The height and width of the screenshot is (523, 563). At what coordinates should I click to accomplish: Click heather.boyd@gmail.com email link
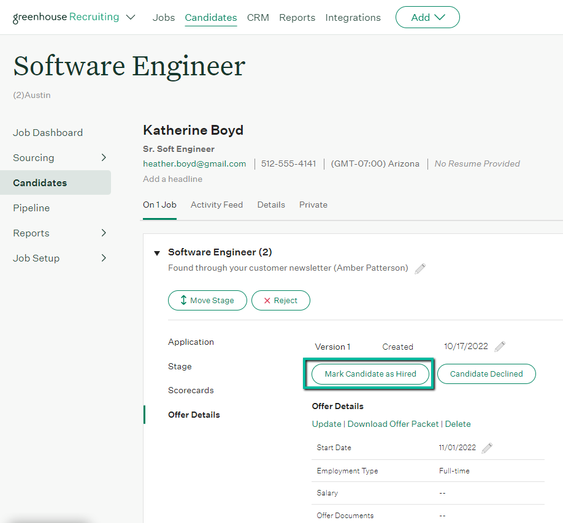tap(194, 164)
